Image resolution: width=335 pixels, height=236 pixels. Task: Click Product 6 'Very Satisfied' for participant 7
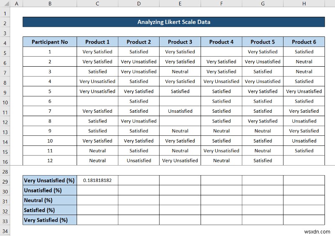(304, 111)
